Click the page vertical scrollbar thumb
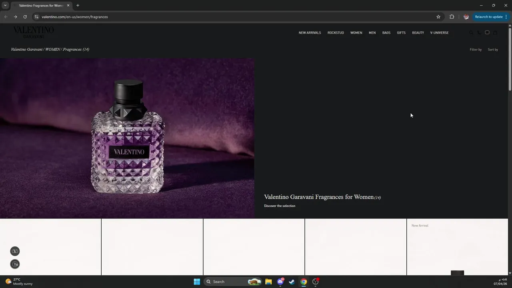Viewport: 512px width, 288px height. (510, 59)
